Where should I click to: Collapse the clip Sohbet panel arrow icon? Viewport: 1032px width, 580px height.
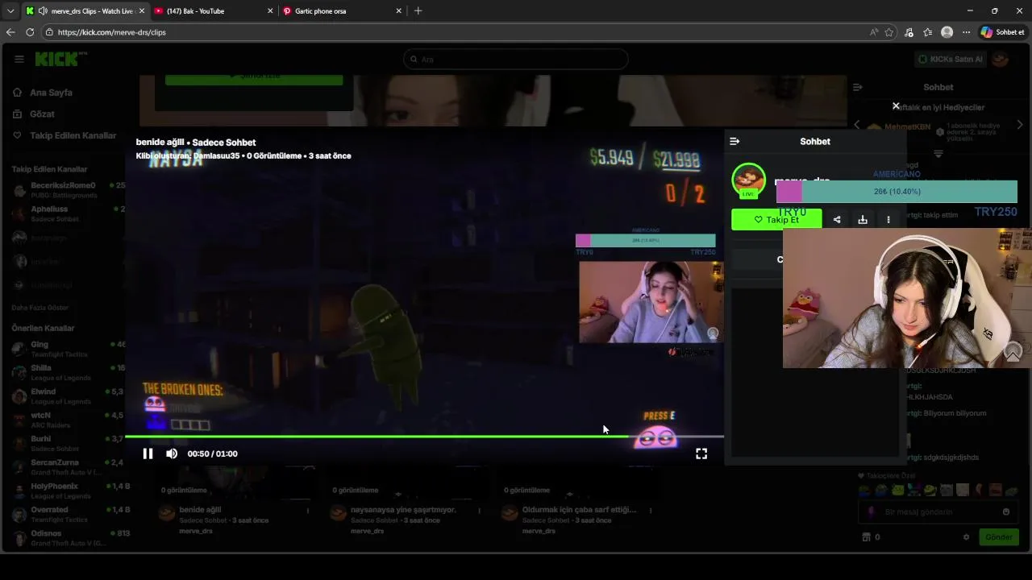tap(734, 141)
